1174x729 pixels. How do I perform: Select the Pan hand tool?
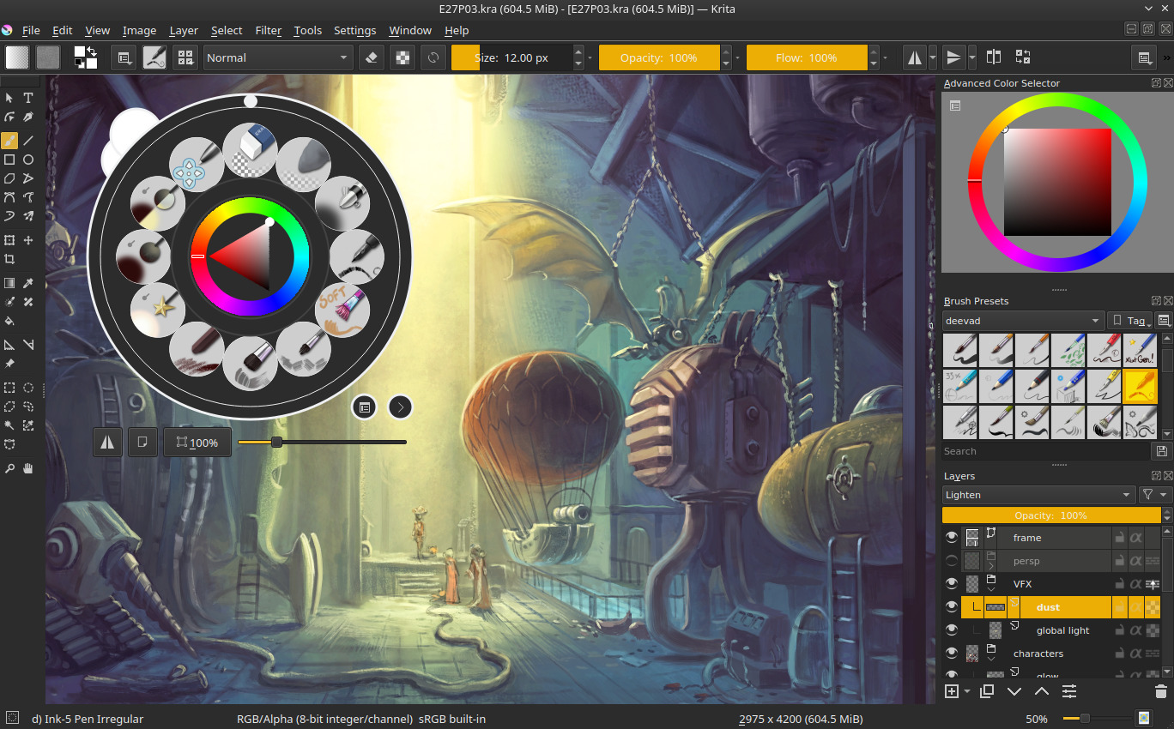click(28, 468)
